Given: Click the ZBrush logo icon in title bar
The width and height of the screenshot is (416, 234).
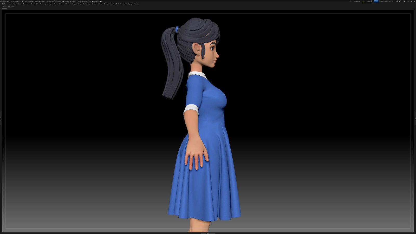Looking at the screenshot, I should point(1,1).
